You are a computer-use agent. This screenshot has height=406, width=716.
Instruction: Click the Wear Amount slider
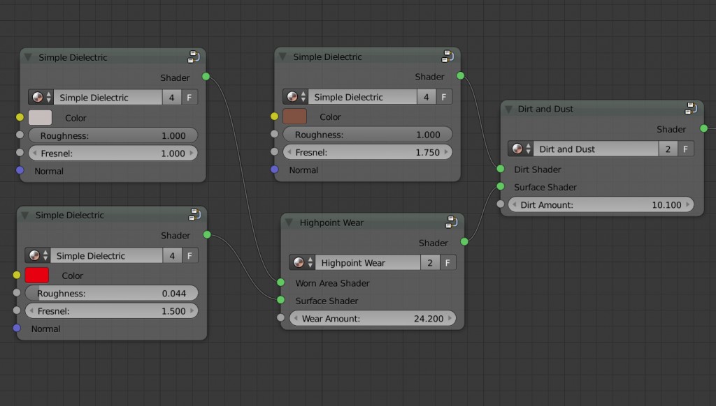point(372,319)
